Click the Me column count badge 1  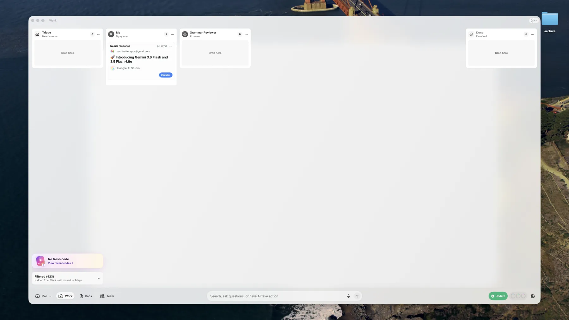166,34
